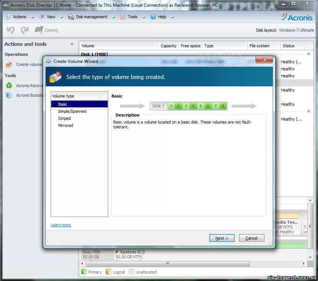Open the Help menu
The width and height of the screenshot is (318, 281).
click(162, 17)
